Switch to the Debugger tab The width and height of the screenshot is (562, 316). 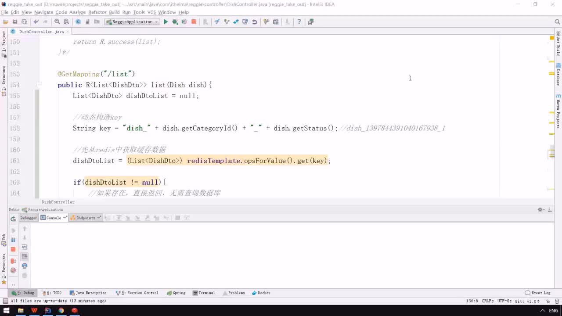click(x=29, y=218)
